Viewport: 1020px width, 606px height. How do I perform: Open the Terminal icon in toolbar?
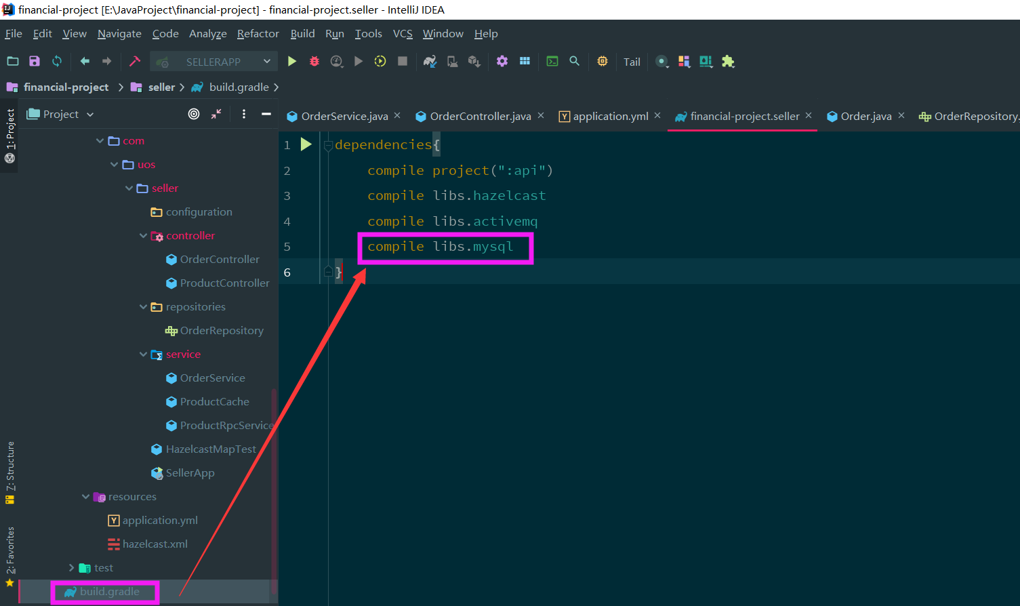coord(552,62)
